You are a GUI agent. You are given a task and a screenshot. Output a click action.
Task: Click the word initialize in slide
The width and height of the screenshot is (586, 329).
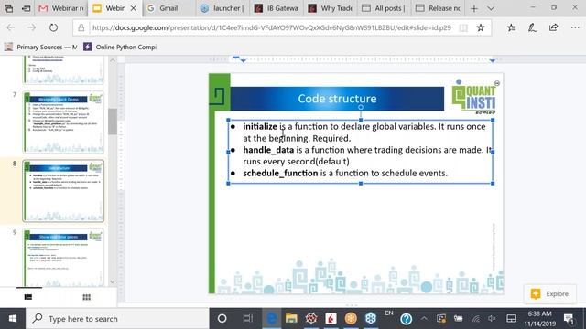260,126
